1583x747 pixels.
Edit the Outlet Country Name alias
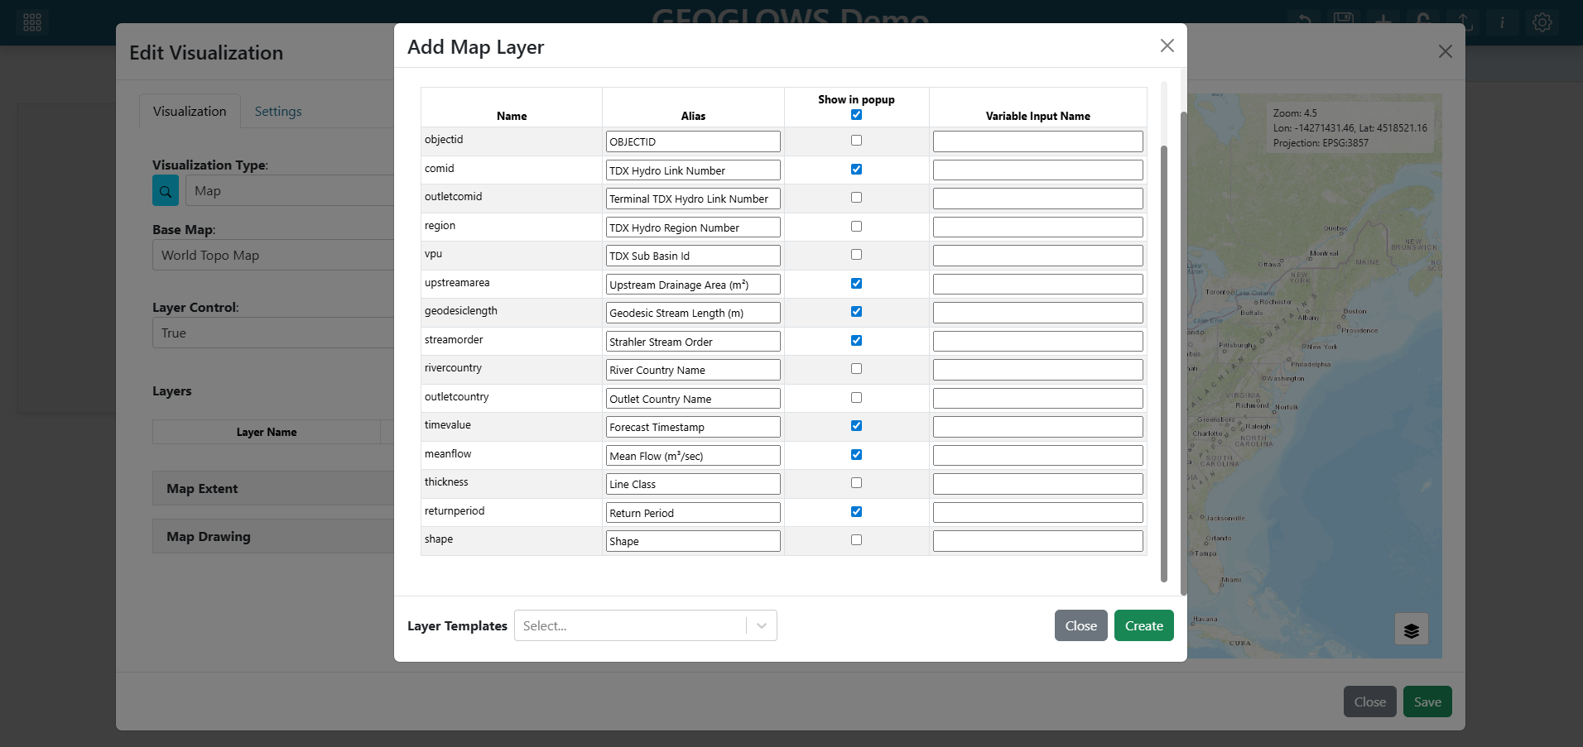[693, 399]
